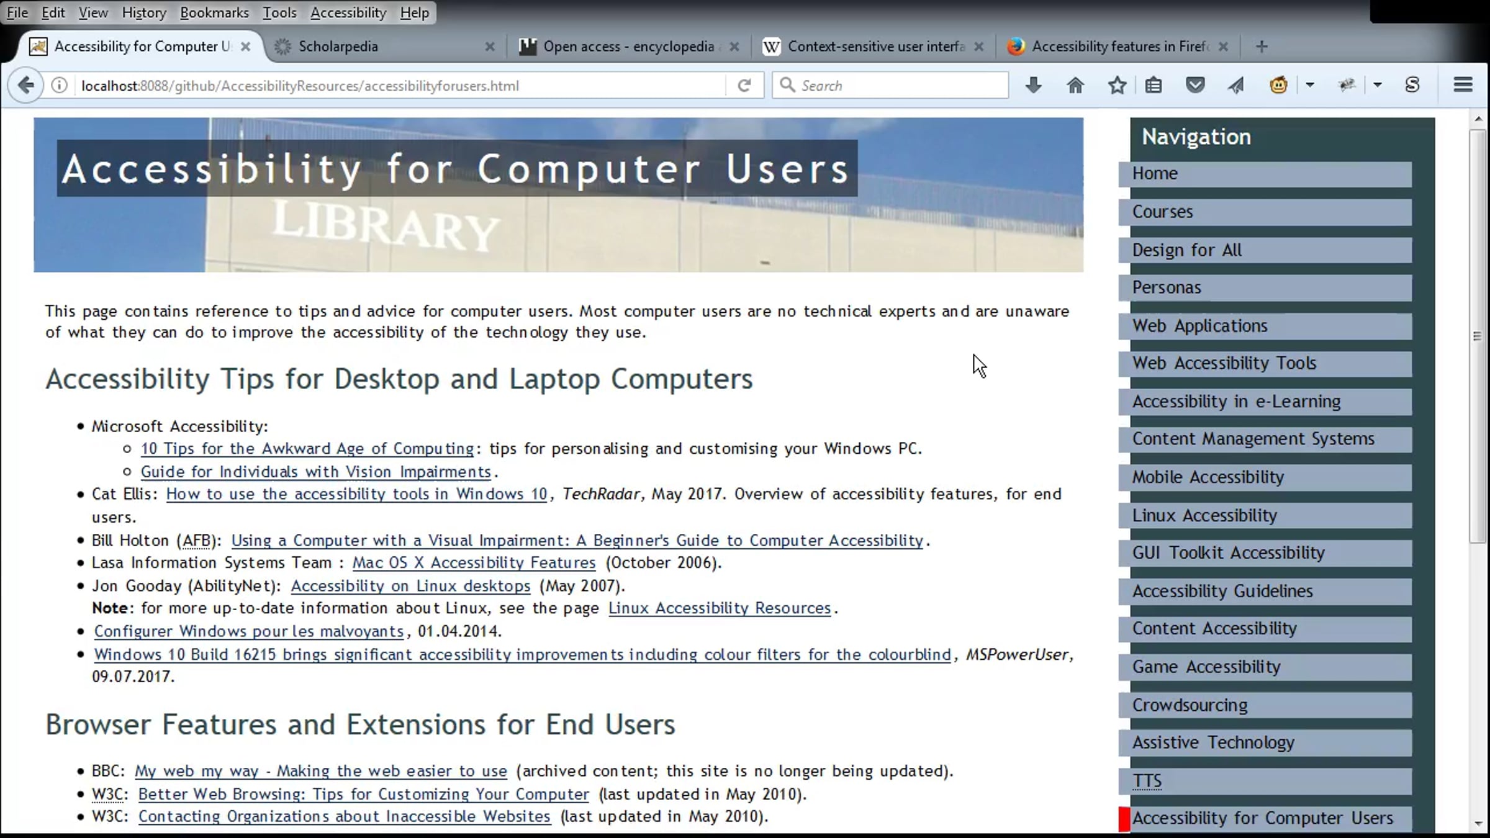The height and width of the screenshot is (838, 1490).
Task: Expand dropdown next to fly icon
Action: tap(1378, 85)
